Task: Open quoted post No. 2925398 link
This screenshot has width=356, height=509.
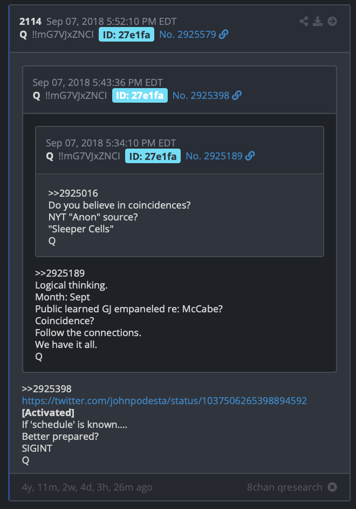Action: click(x=201, y=96)
